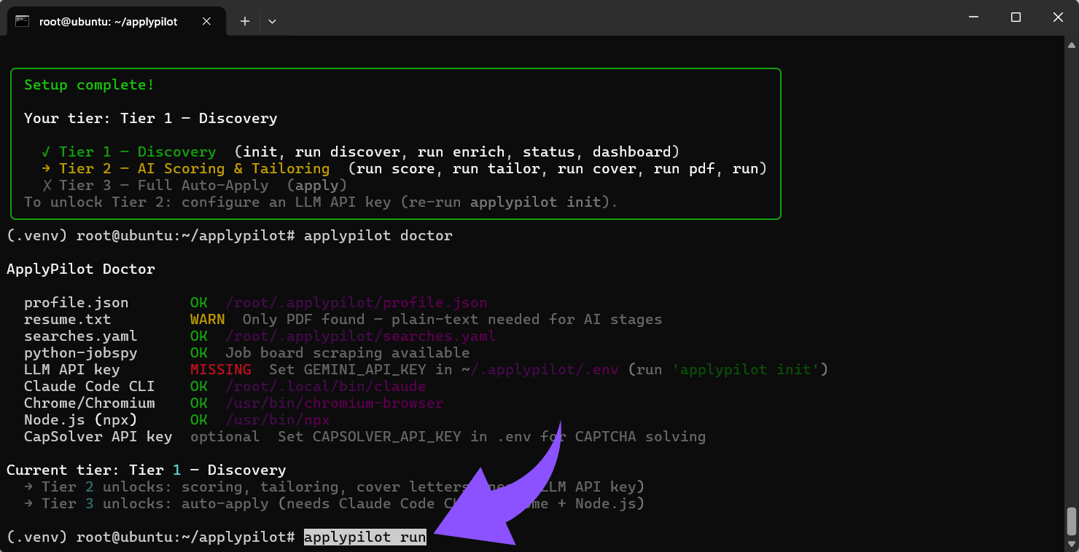Click the red MISSING status for LLM API key
1079x552 pixels.
[x=220, y=369]
